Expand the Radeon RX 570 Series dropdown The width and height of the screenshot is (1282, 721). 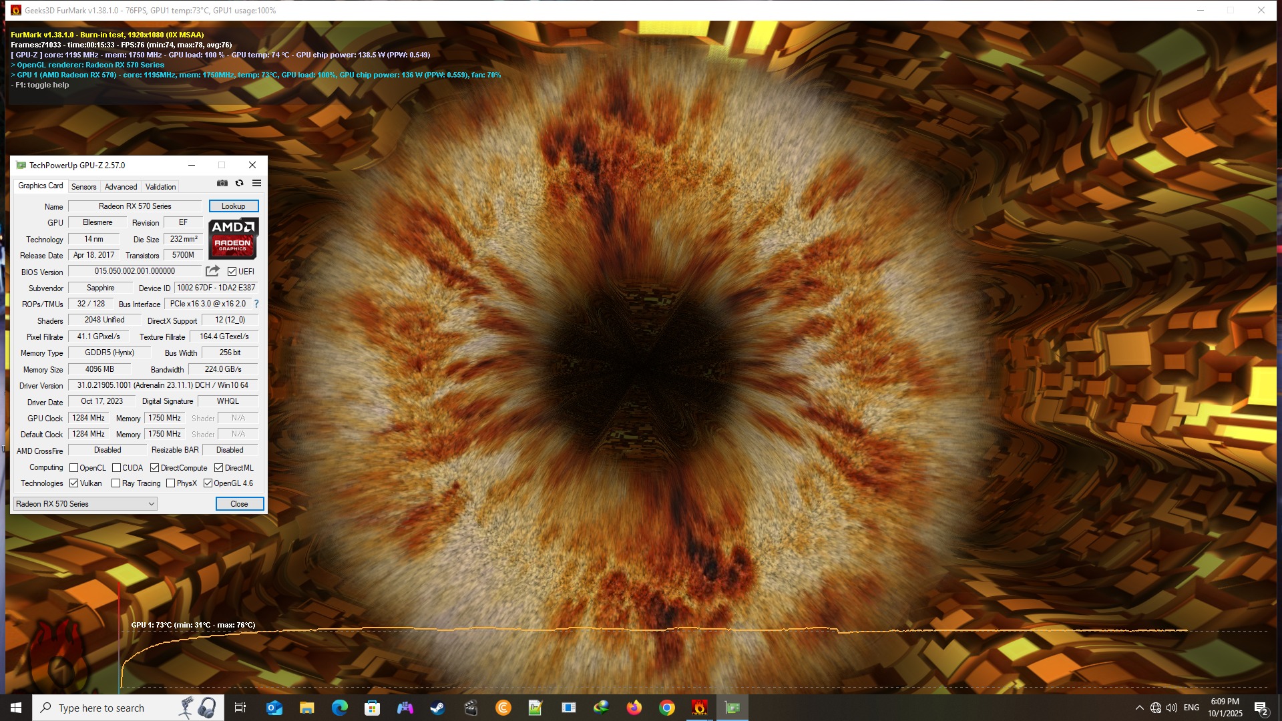tap(85, 504)
